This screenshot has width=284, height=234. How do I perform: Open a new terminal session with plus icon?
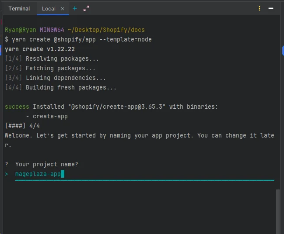(75, 8)
